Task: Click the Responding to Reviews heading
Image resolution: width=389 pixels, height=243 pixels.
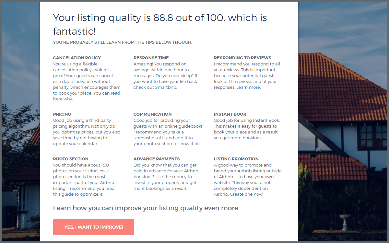Action: pos(242,58)
